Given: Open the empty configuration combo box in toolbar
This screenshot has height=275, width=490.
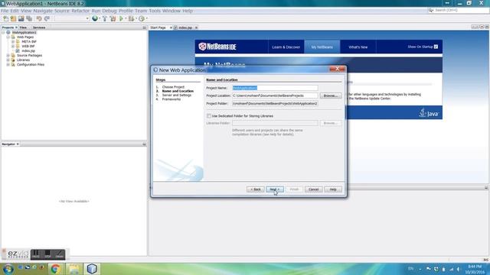Looking at the screenshot, I should tap(72, 18).
